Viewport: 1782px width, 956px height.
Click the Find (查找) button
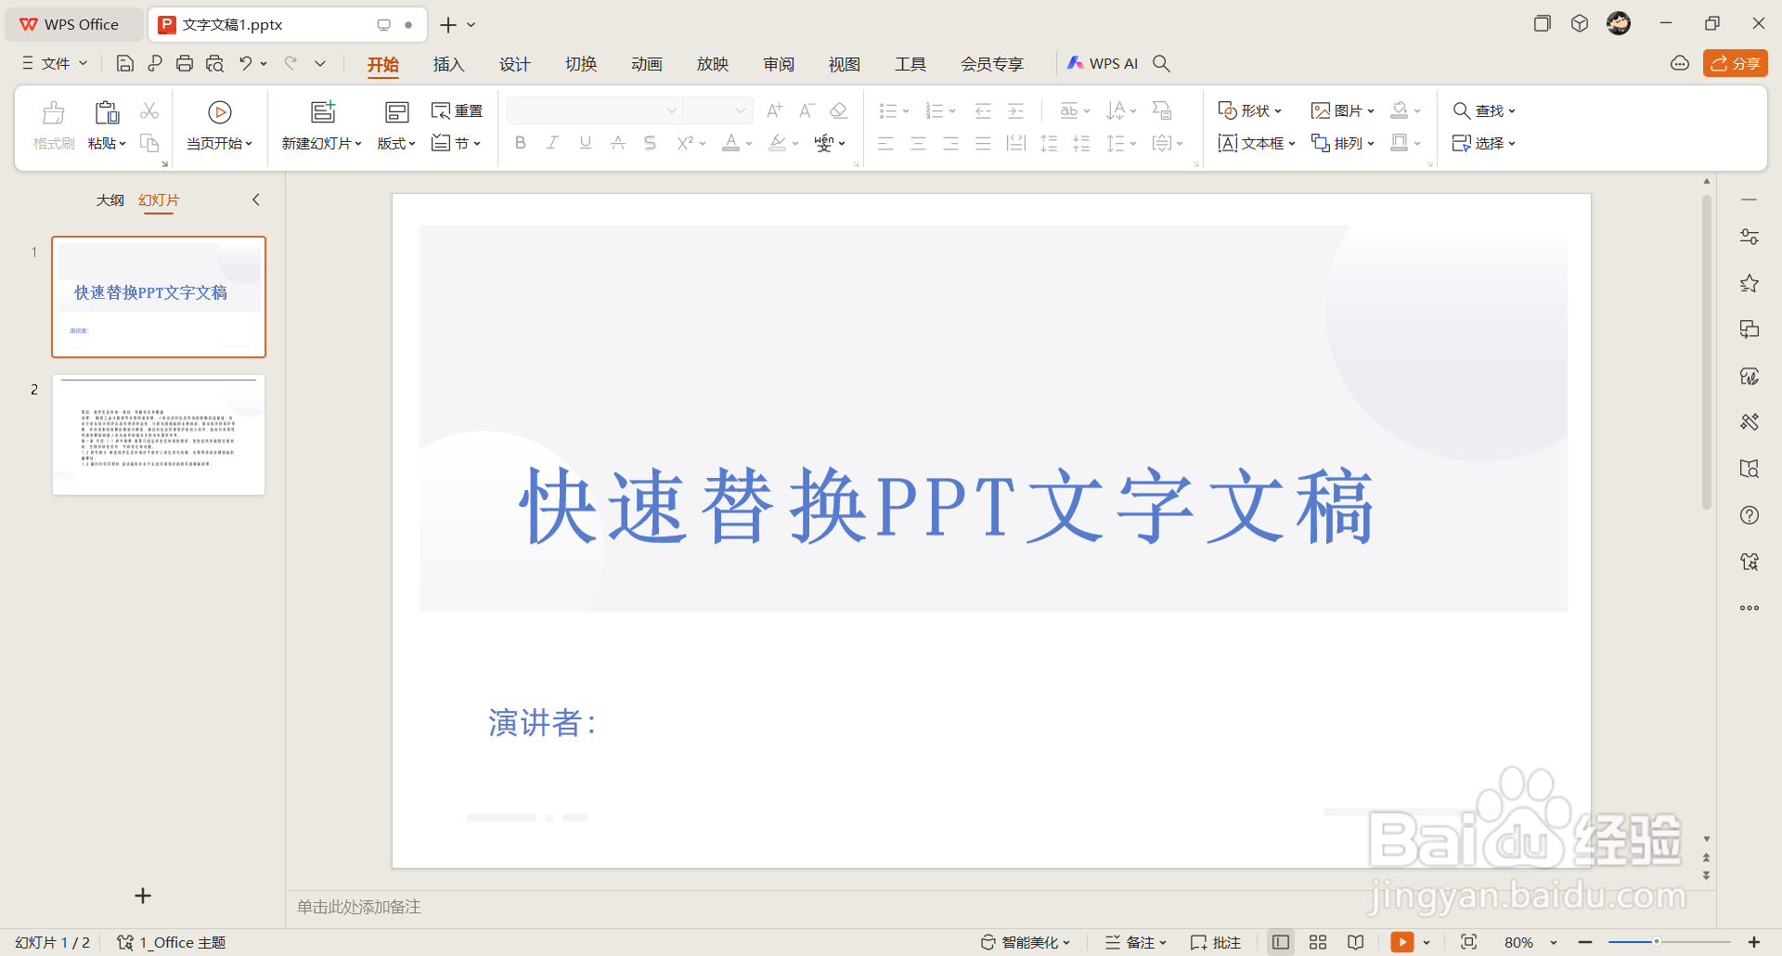1483,110
